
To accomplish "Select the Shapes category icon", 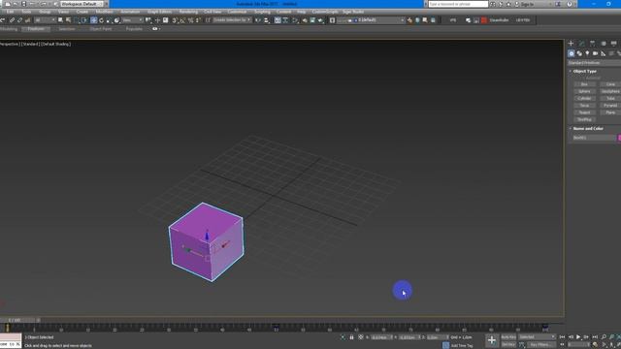I will (579, 53).
